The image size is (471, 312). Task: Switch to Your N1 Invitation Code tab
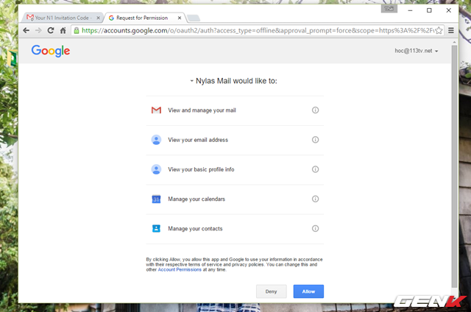[x=62, y=18]
